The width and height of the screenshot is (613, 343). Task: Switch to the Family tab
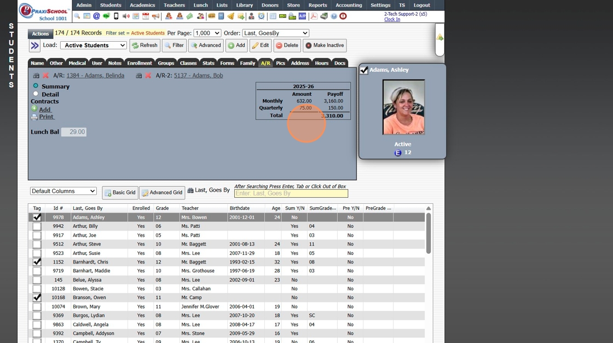247,63
